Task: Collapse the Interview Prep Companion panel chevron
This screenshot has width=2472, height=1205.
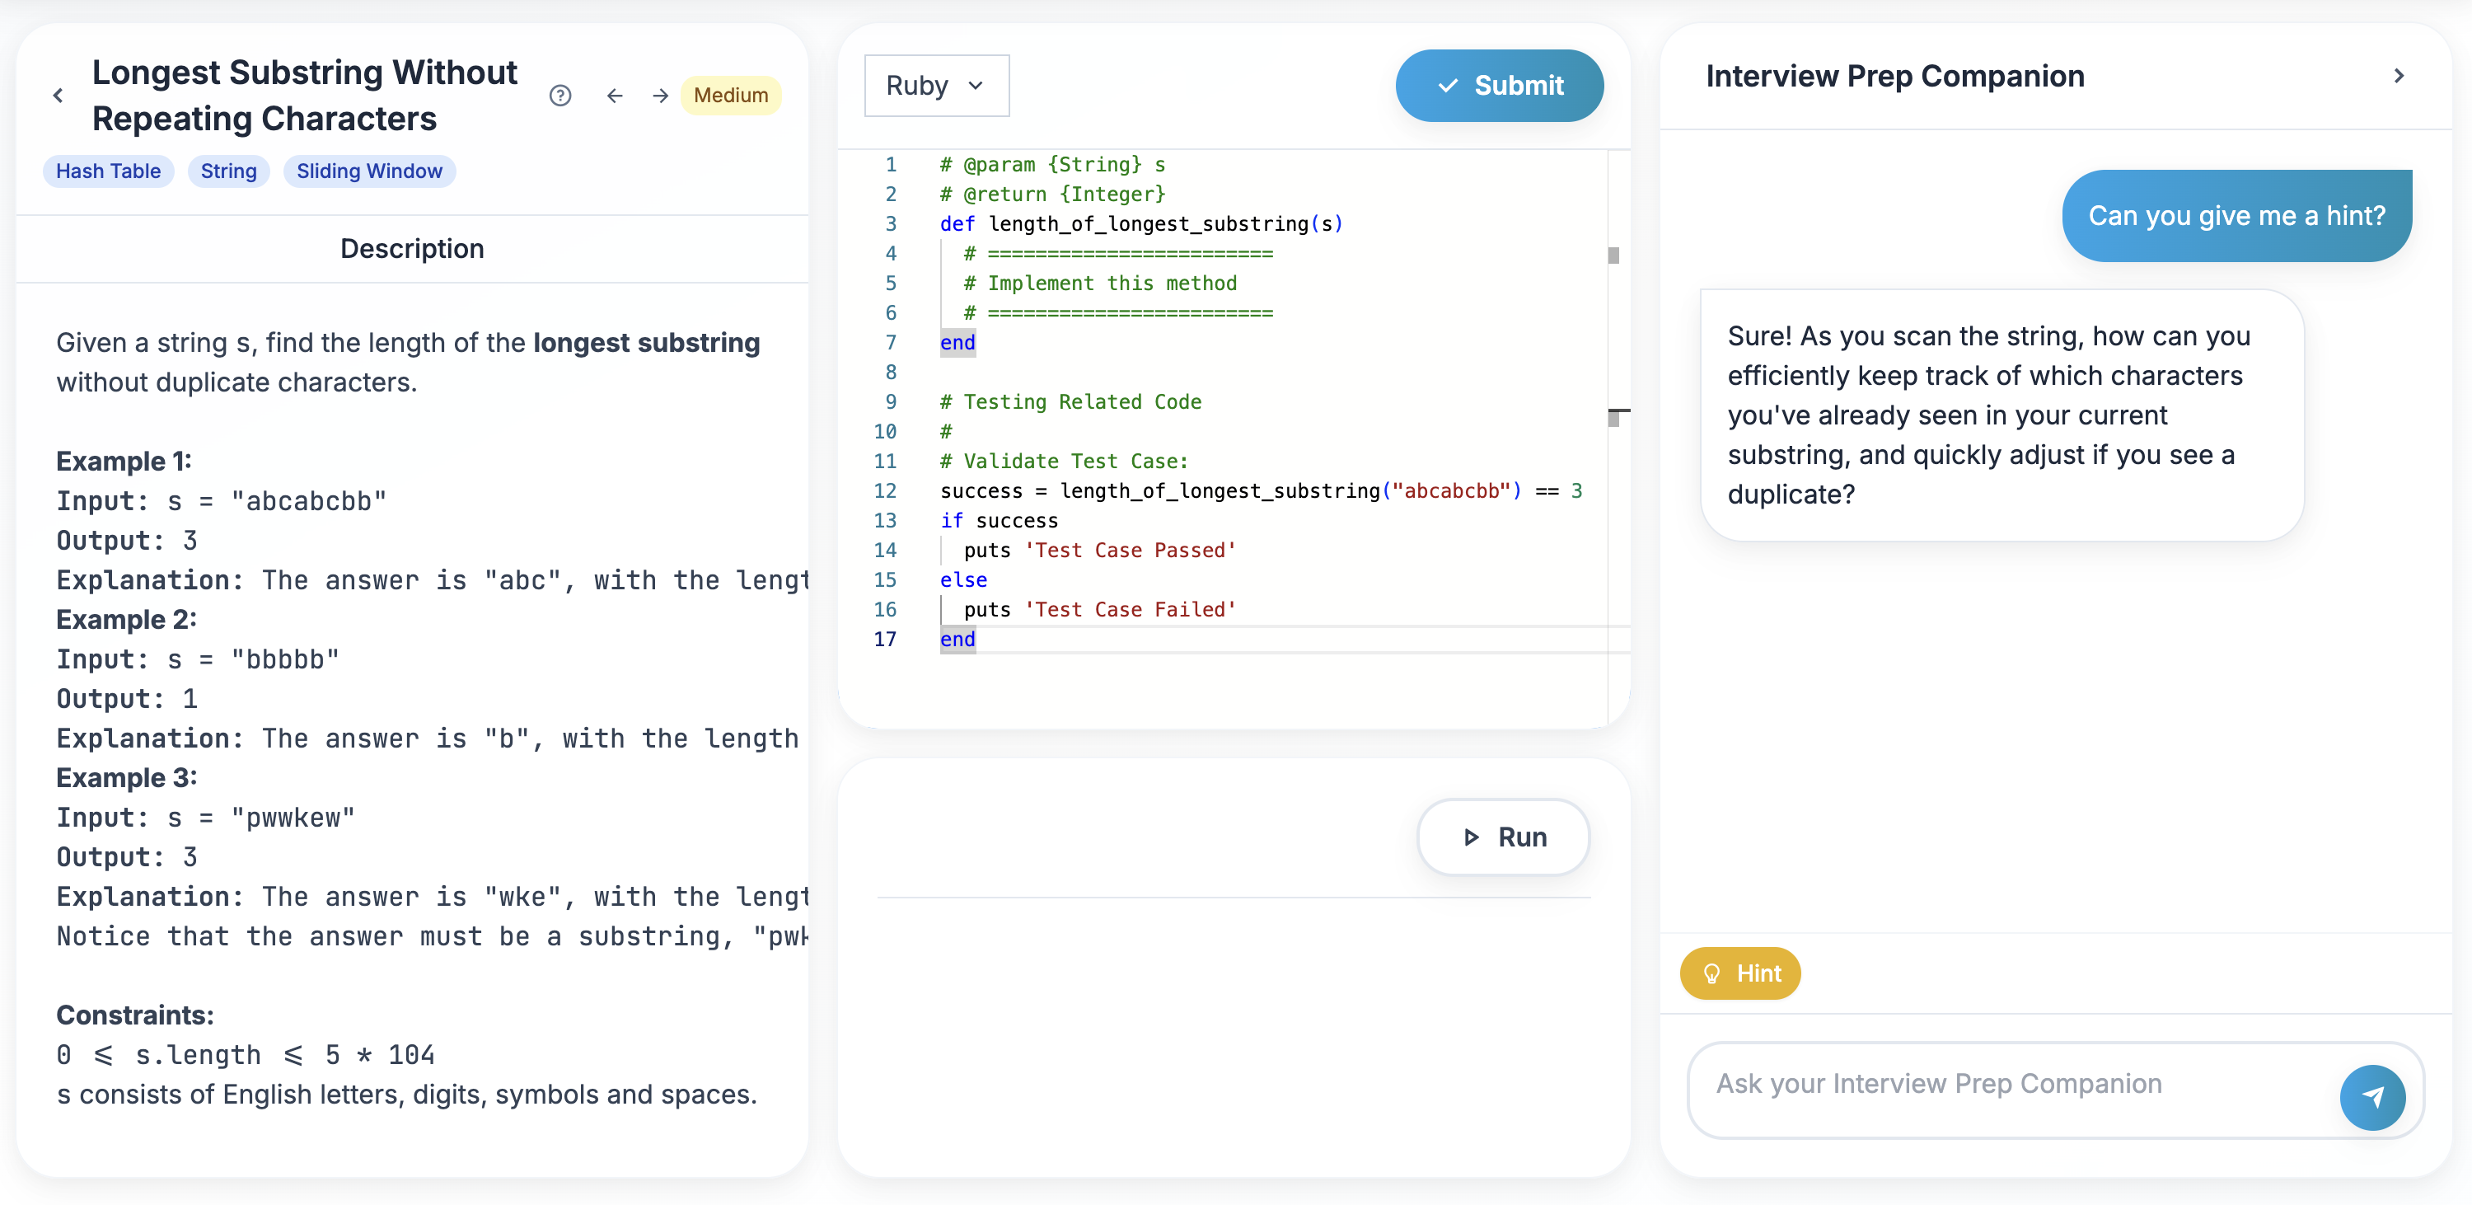Action: (2399, 75)
